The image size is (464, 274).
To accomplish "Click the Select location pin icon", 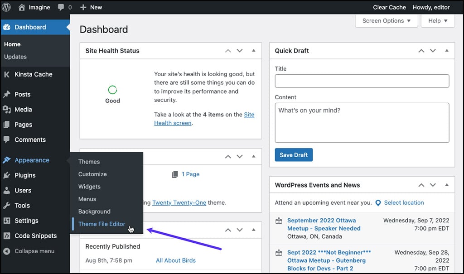I will point(378,203).
